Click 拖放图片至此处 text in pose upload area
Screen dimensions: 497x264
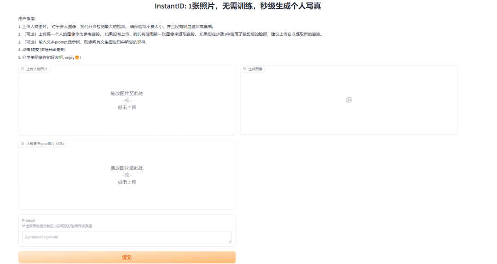[x=127, y=168]
